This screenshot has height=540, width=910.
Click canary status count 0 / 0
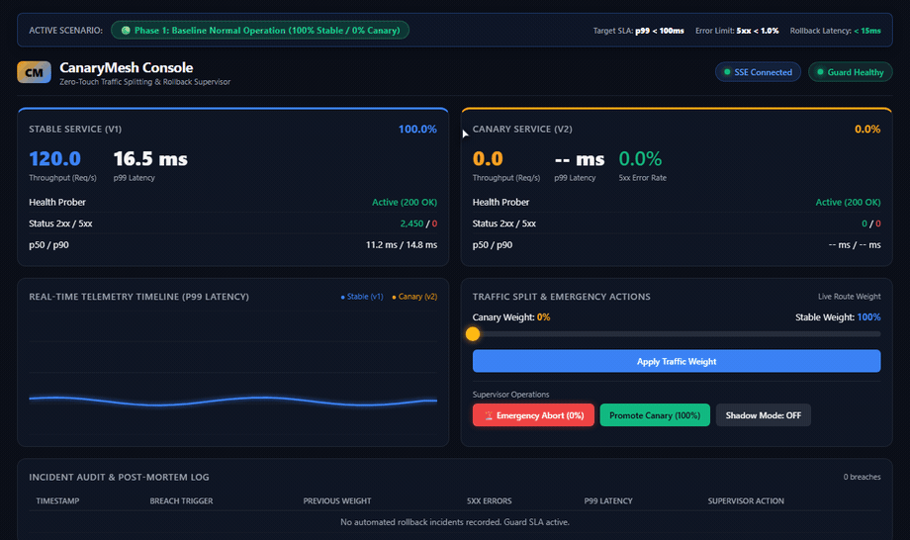tap(871, 224)
